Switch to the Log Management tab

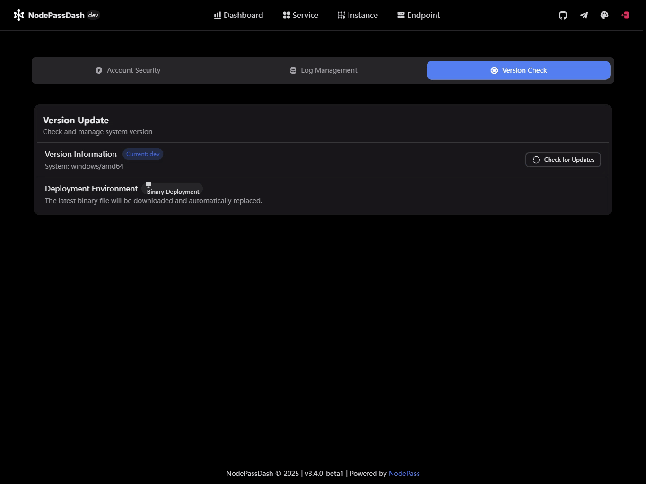coord(323,70)
